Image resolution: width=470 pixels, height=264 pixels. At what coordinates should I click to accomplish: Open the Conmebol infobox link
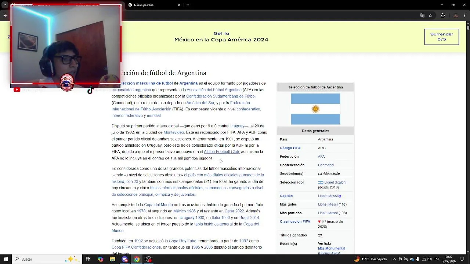tap(326, 165)
